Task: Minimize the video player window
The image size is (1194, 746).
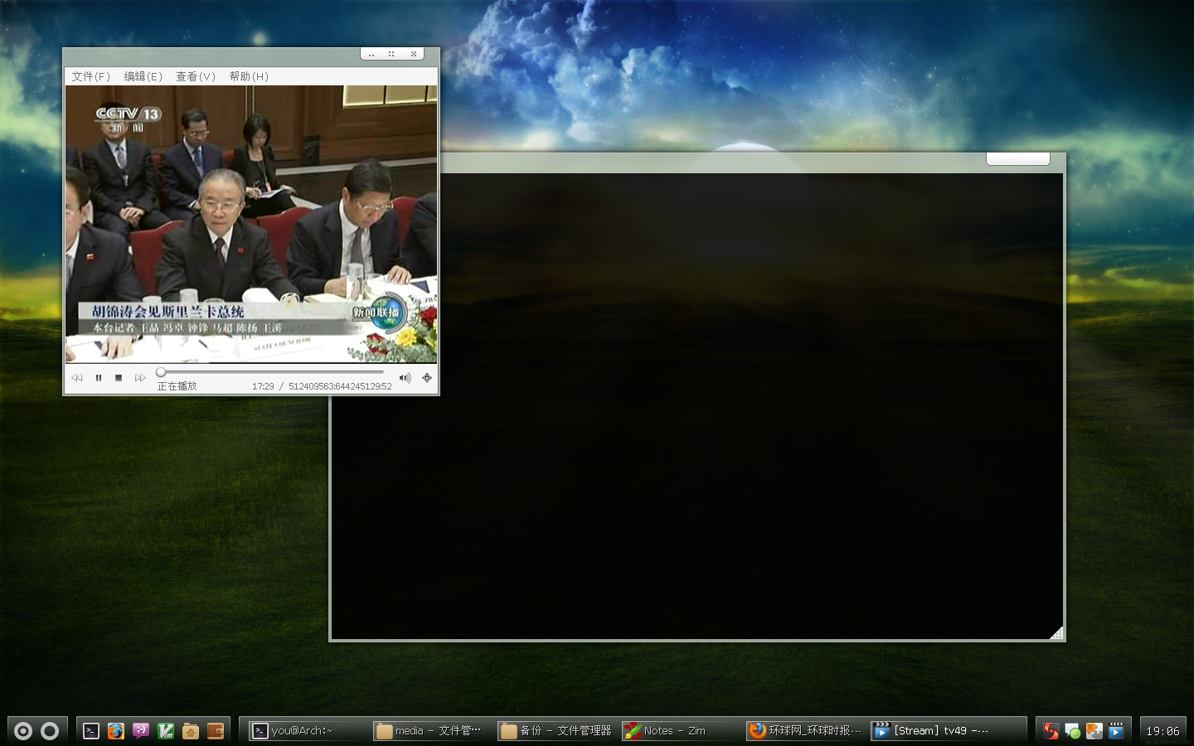Action: tap(371, 54)
